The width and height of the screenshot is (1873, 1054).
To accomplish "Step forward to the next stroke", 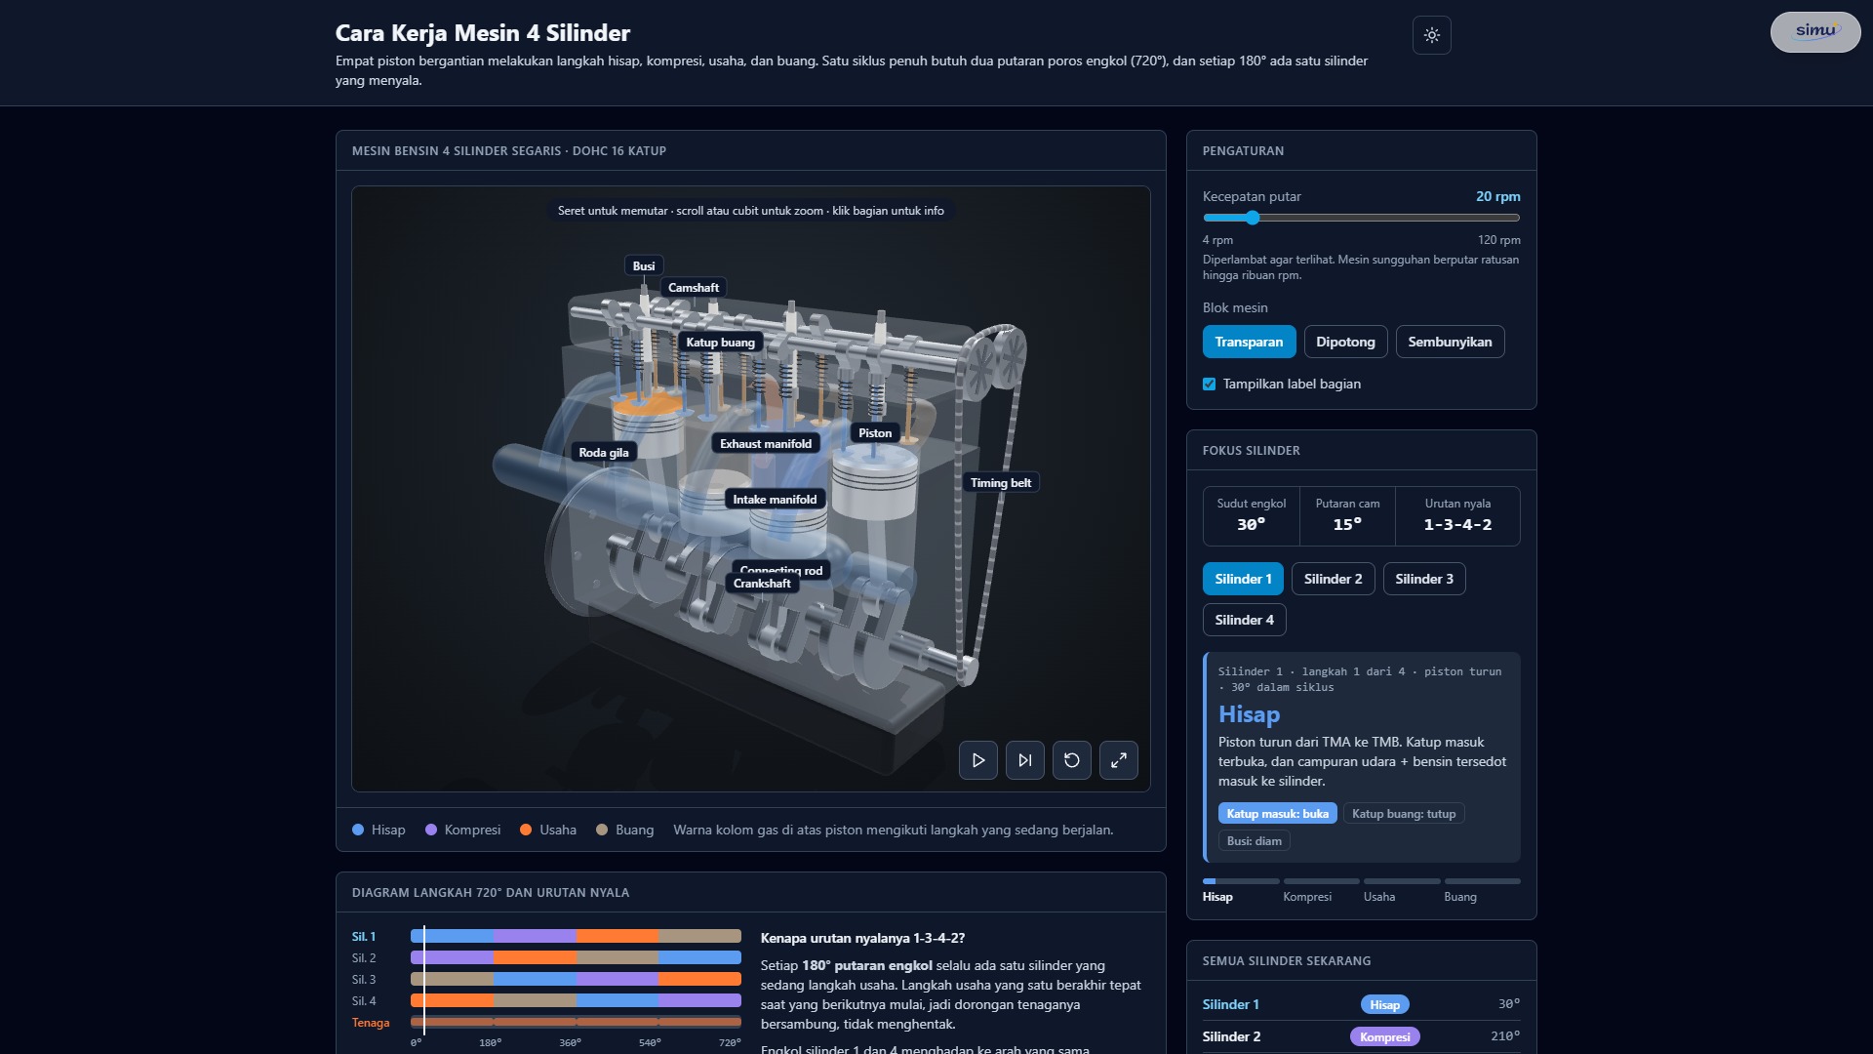I will [x=1024, y=760].
